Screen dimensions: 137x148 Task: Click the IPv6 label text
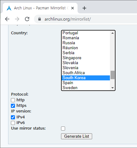click(x=21, y=123)
